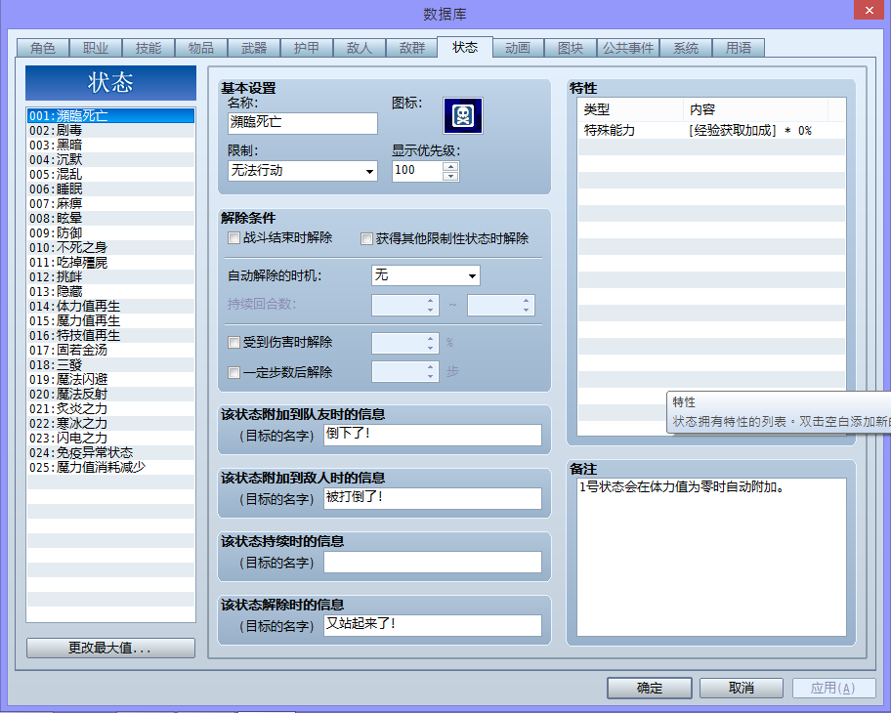The width and height of the screenshot is (891, 713).
Task: Select state 004:沉默
Action: [x=110, y=159]
